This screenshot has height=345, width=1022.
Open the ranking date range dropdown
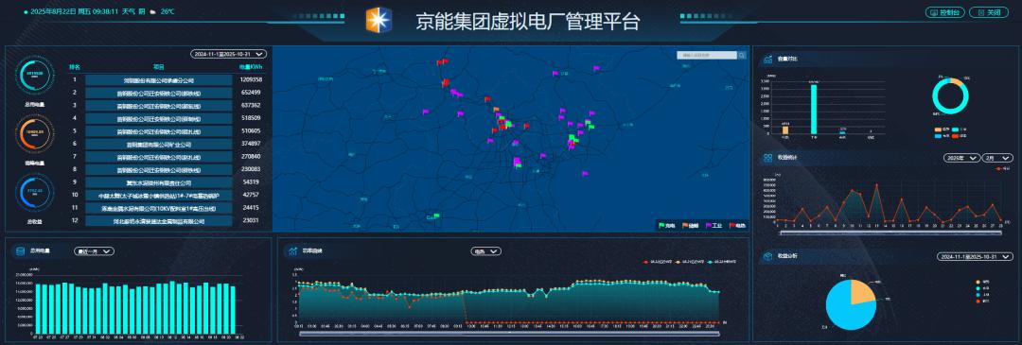pos(228,54)
